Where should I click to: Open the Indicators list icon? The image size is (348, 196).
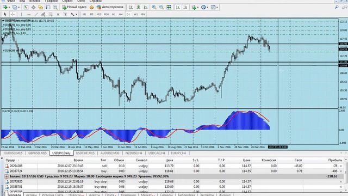[194, 7]
